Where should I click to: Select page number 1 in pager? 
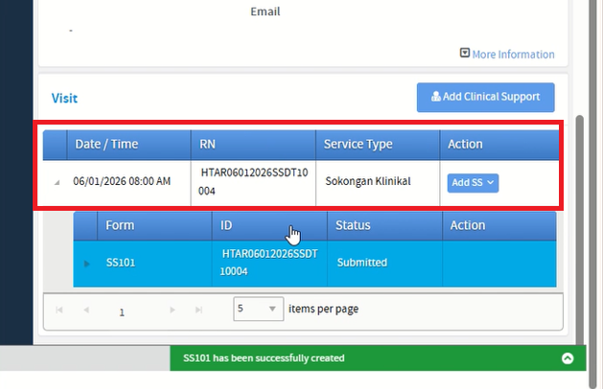122,312
